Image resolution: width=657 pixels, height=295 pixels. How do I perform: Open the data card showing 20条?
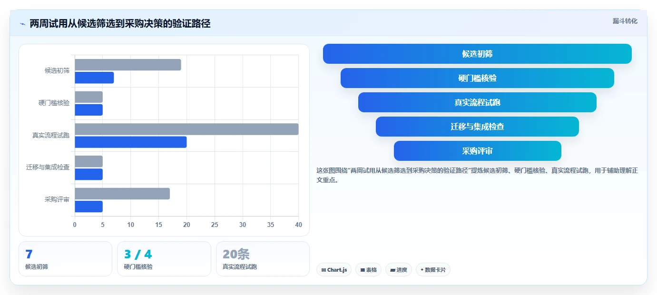coord(263,259)
